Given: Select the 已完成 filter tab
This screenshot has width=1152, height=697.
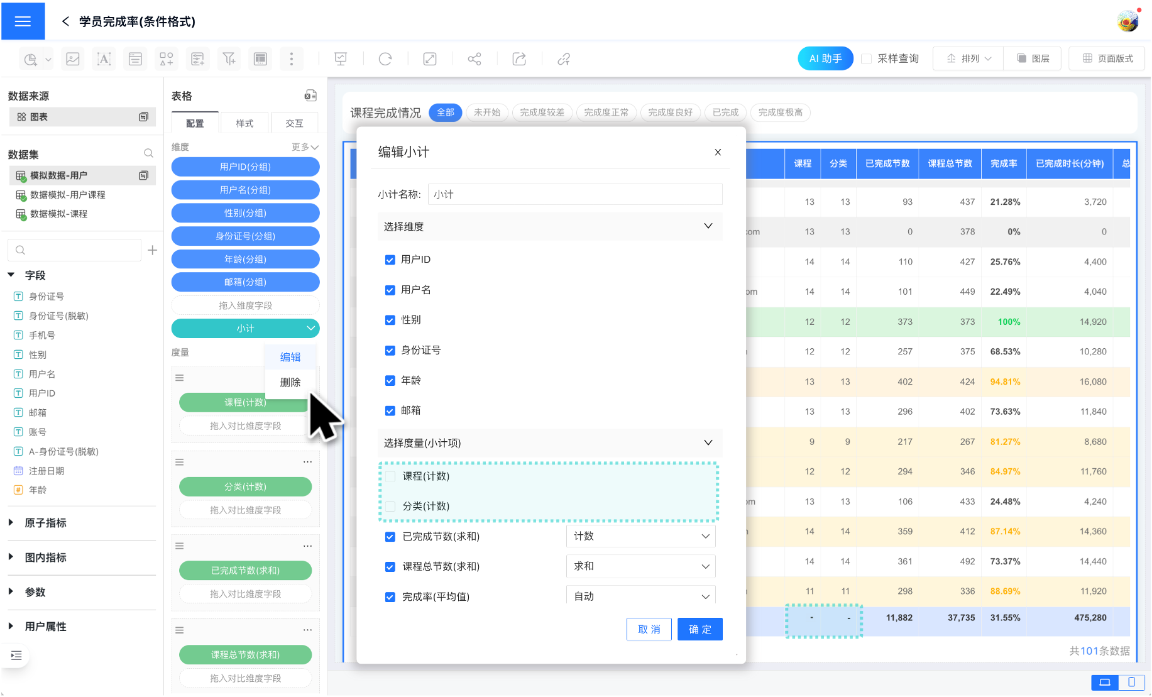Looking at the screenshot, I should [725, 113].
